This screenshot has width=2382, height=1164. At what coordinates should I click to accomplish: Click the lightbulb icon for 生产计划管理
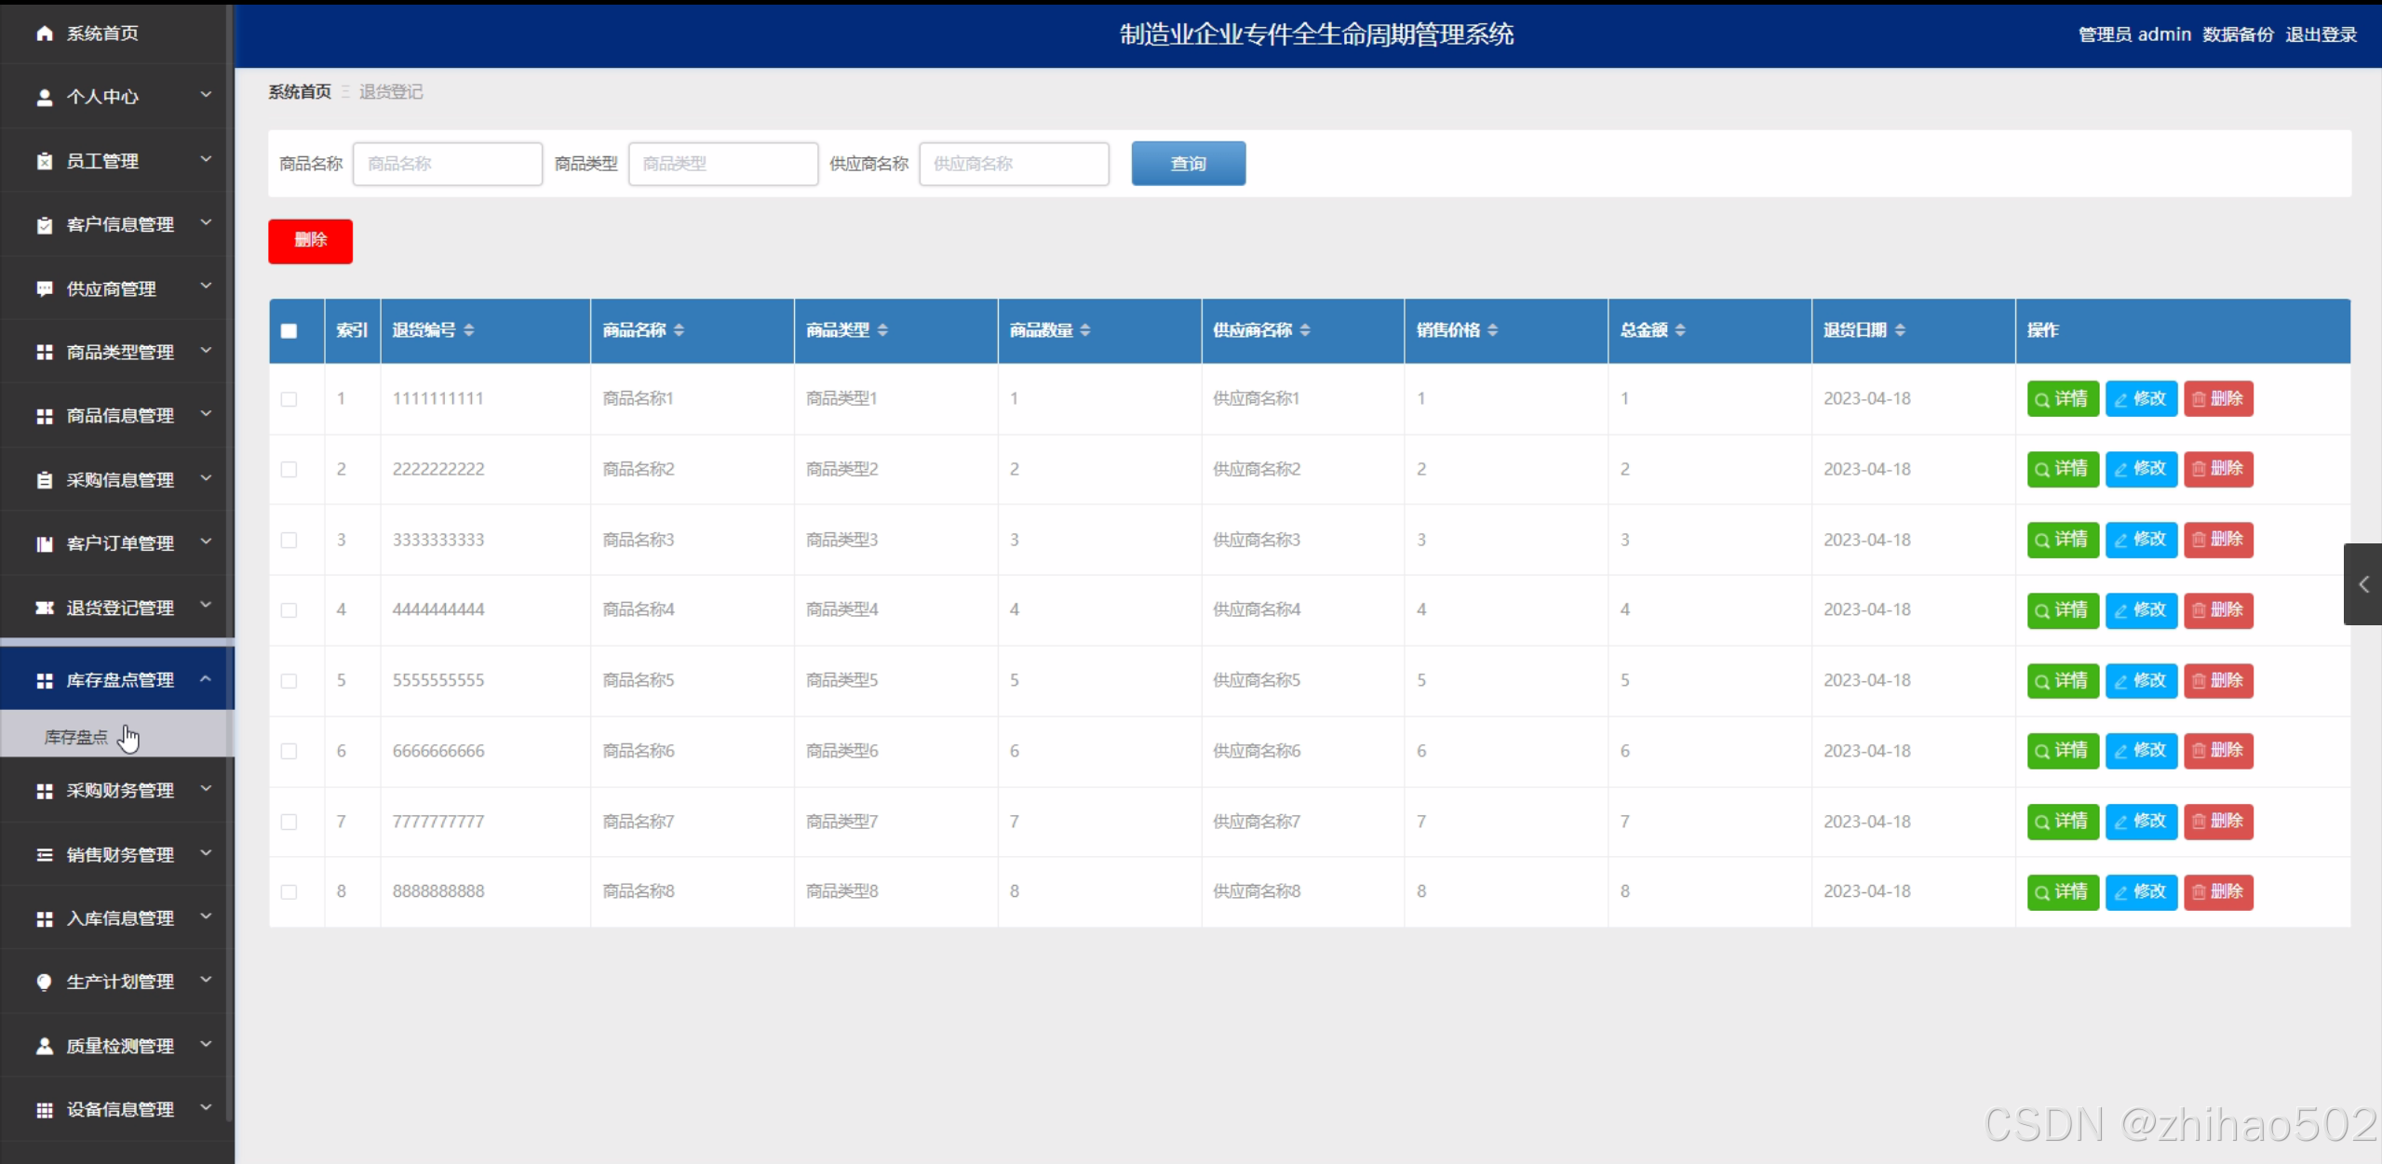44,982
